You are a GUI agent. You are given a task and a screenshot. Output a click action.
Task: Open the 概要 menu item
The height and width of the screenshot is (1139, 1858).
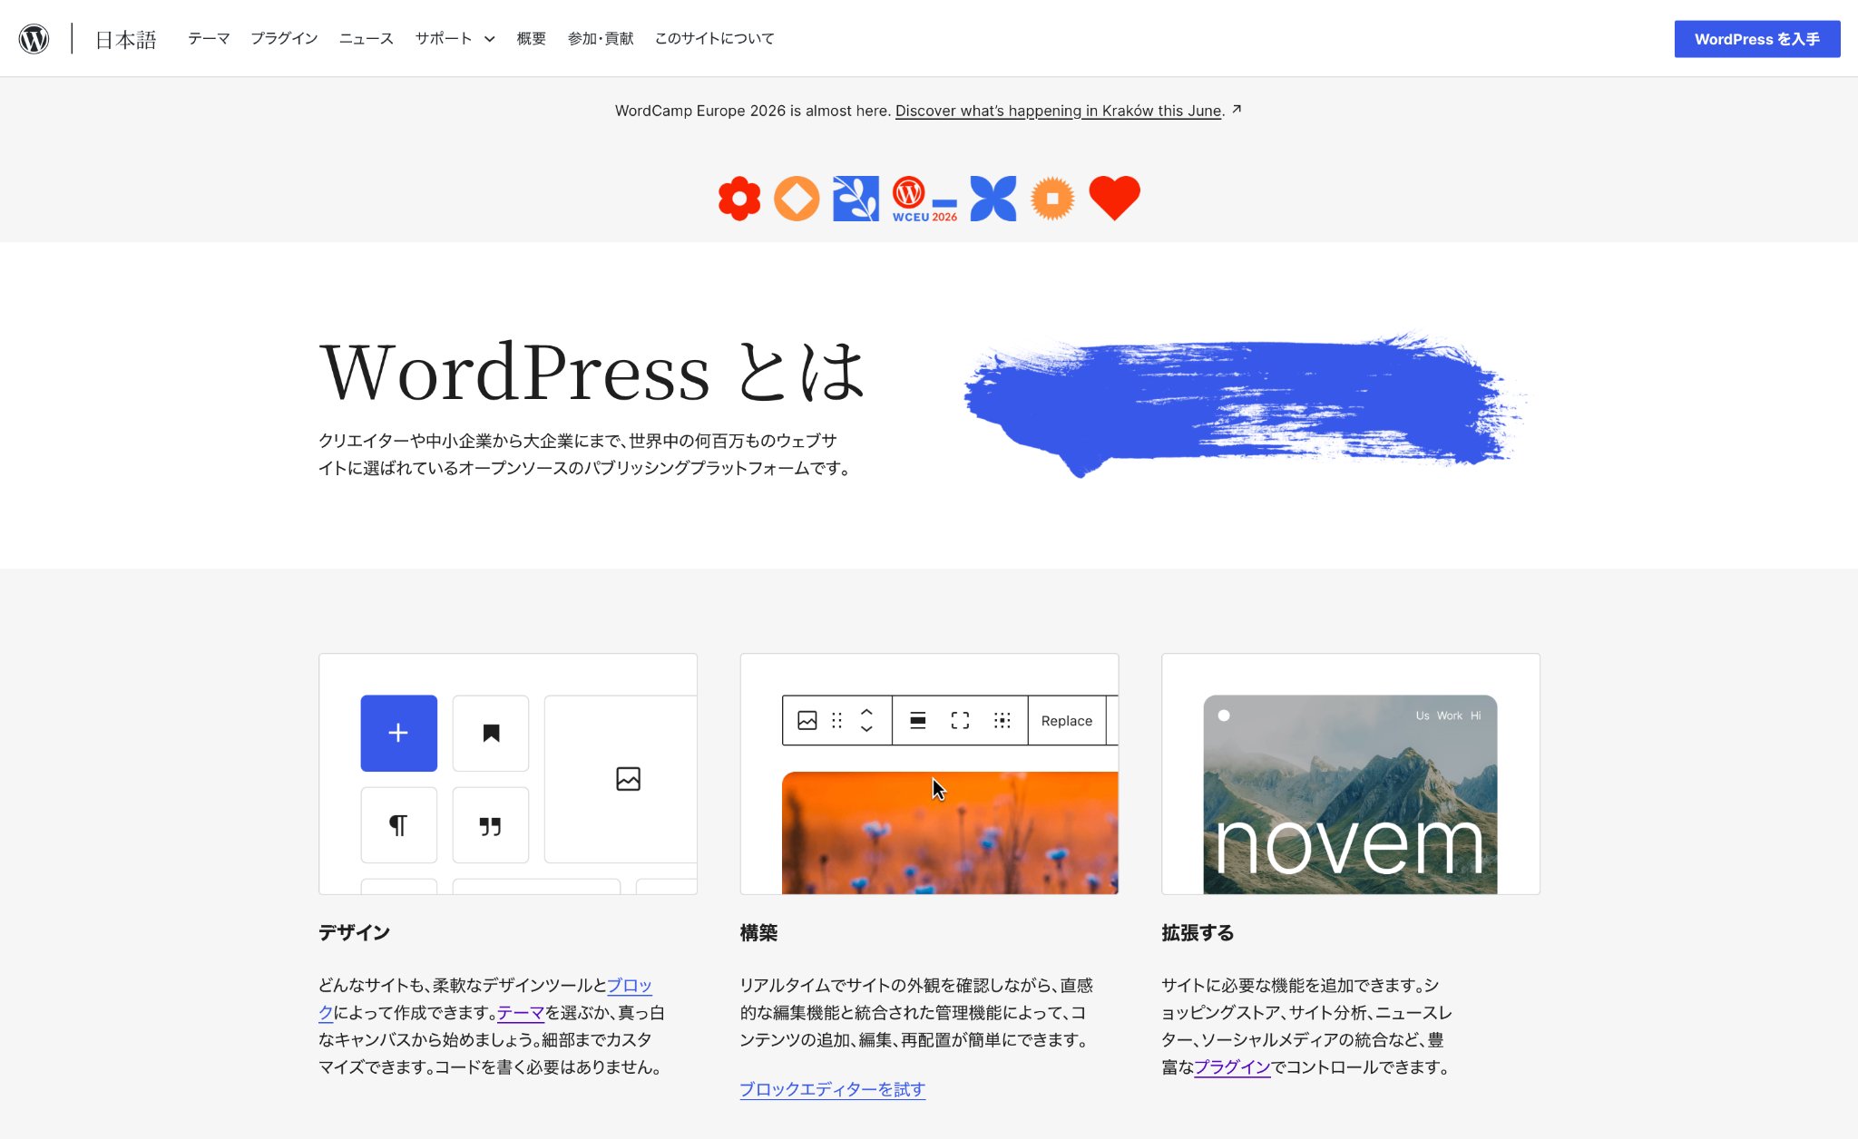click(532, 38)
